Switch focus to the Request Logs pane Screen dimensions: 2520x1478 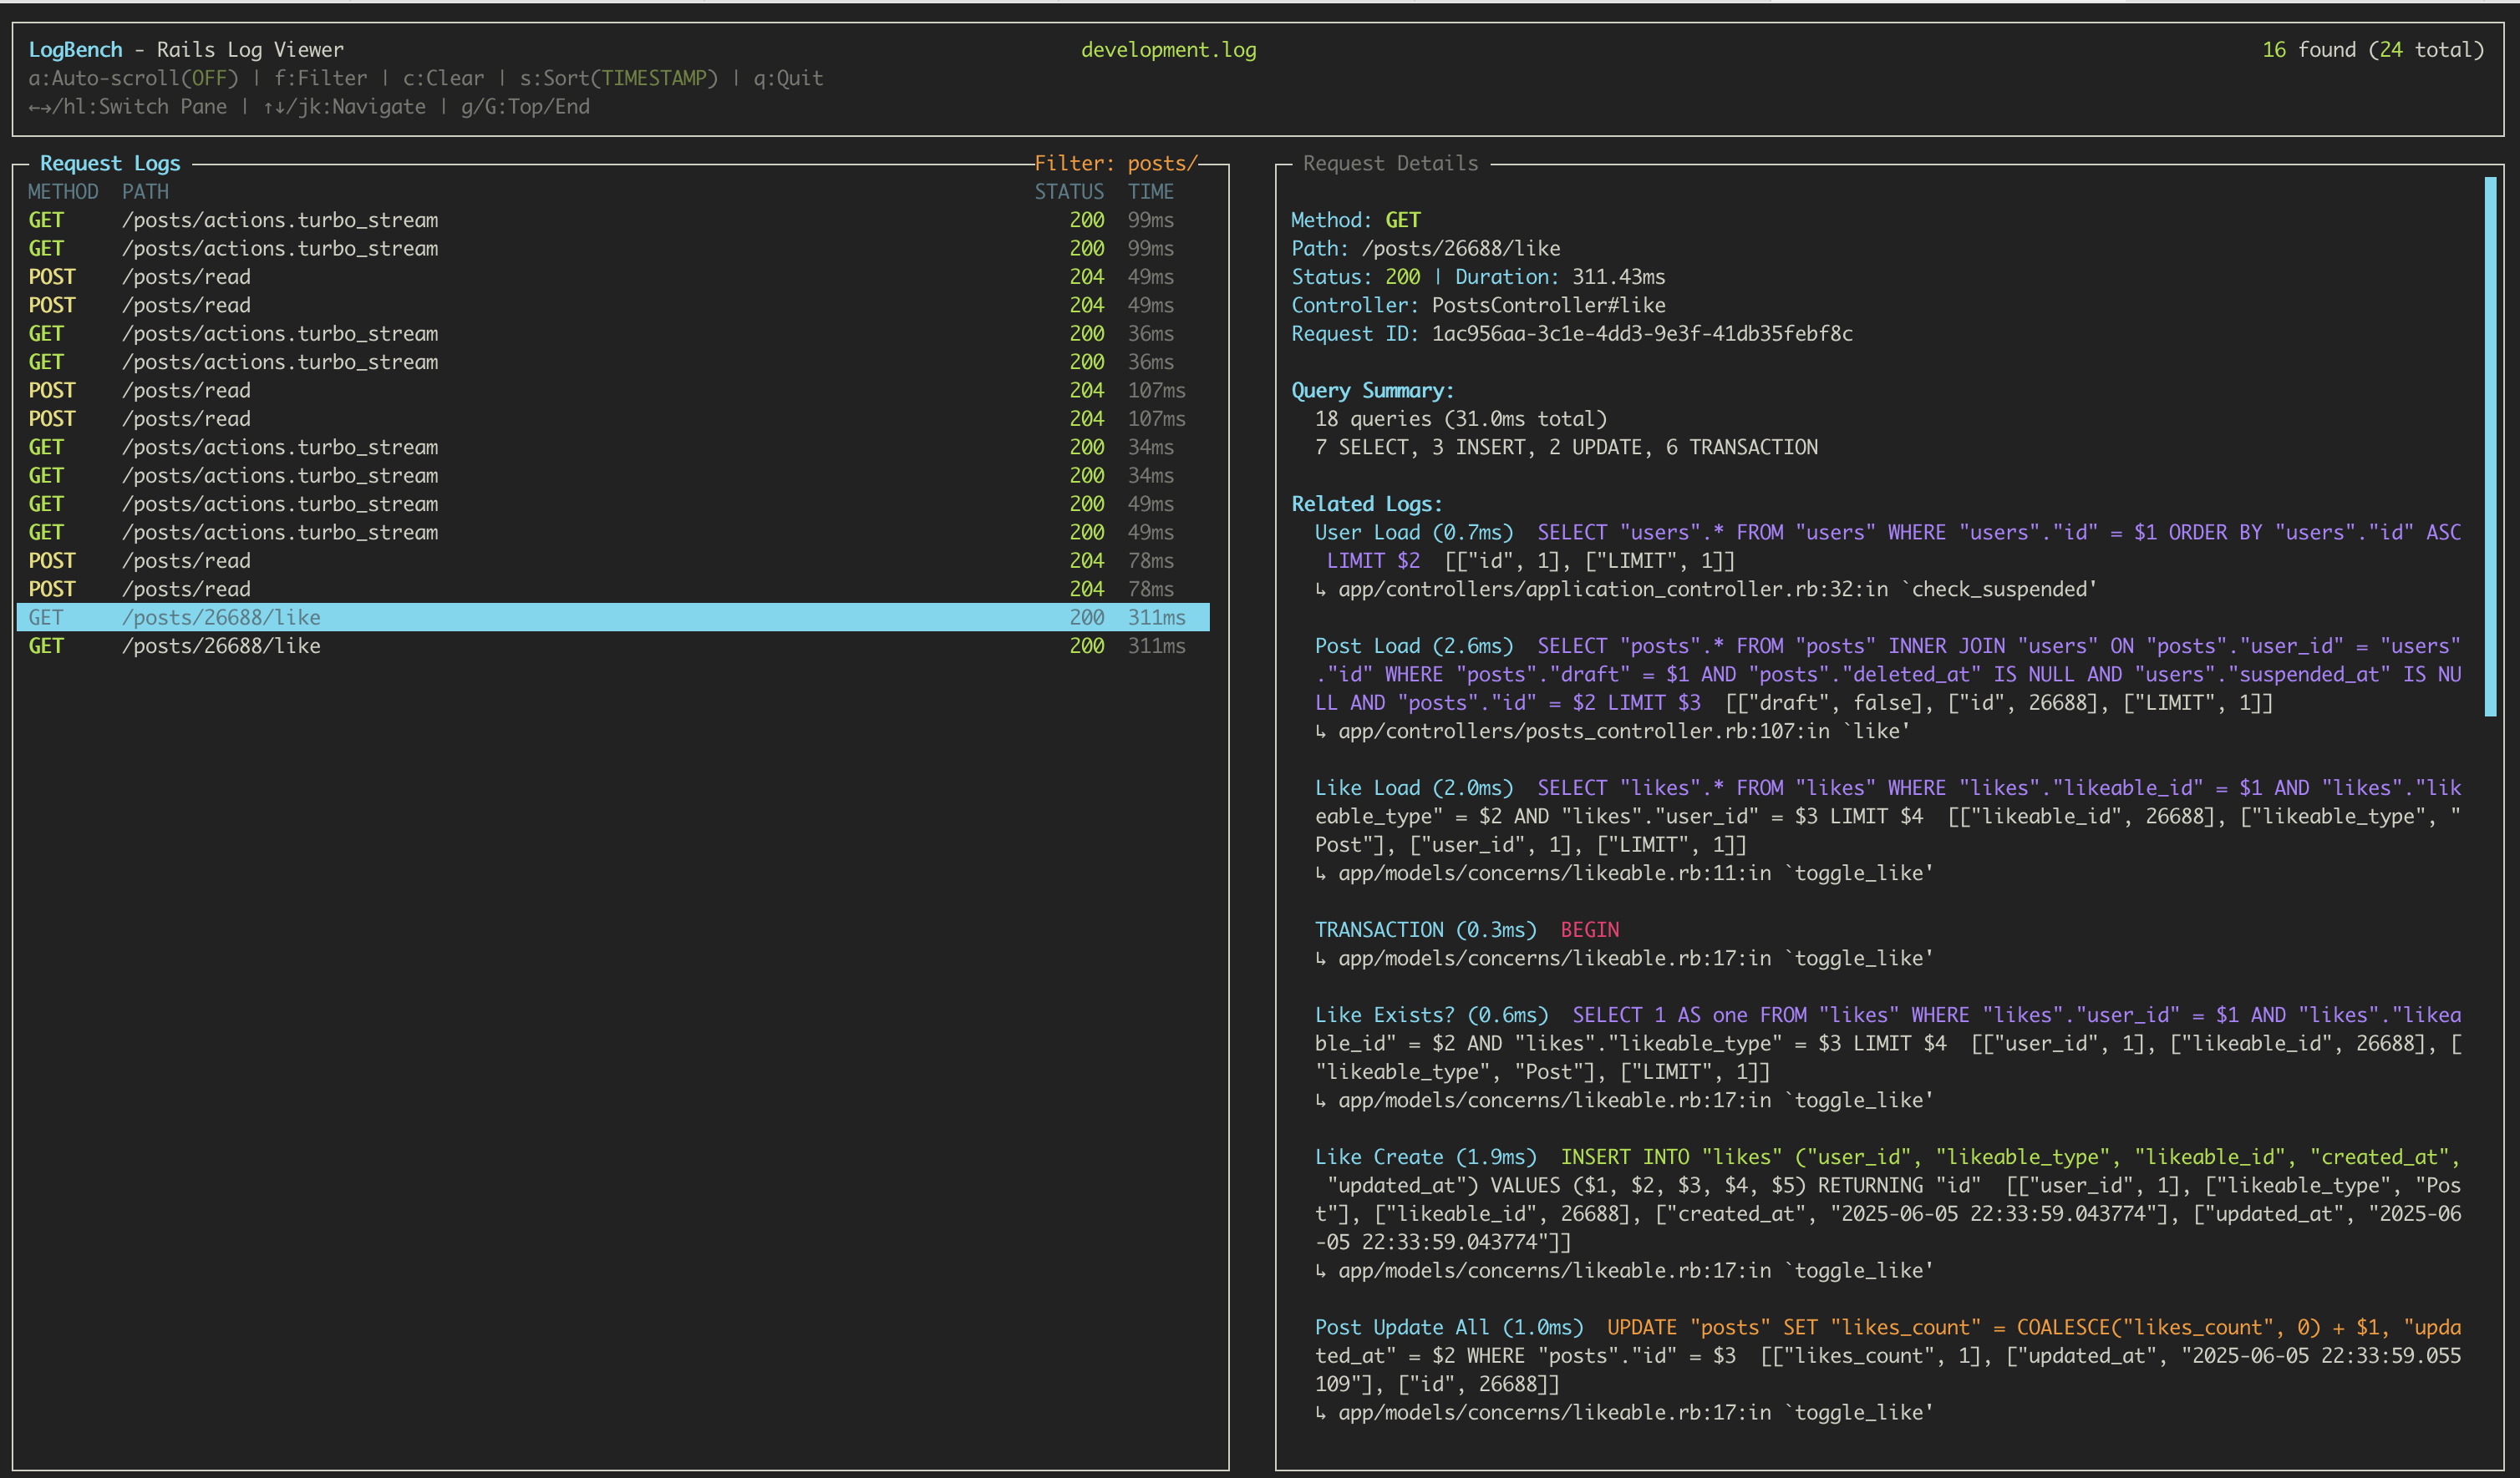(x=110, y=163)
